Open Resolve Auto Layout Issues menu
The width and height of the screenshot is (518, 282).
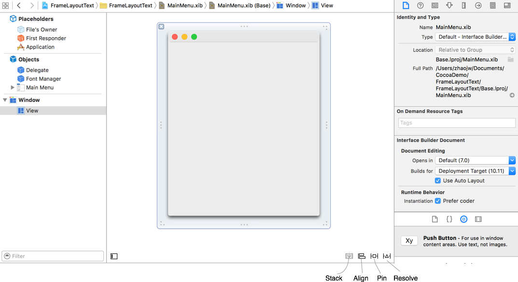pos(386,256)
